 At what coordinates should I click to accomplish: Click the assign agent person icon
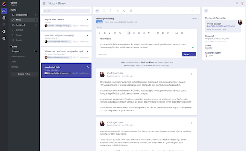click(118, 11)
